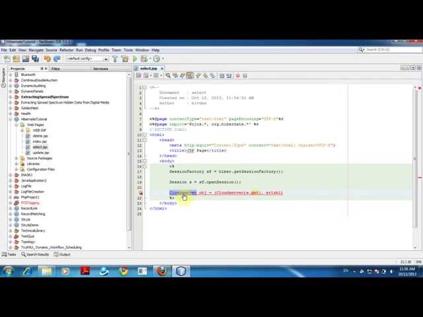Image resolution: width=423 pixels, height=317 pixels.
Task: Click the New File toolbar icon
Action: click(x=7, y=59)
